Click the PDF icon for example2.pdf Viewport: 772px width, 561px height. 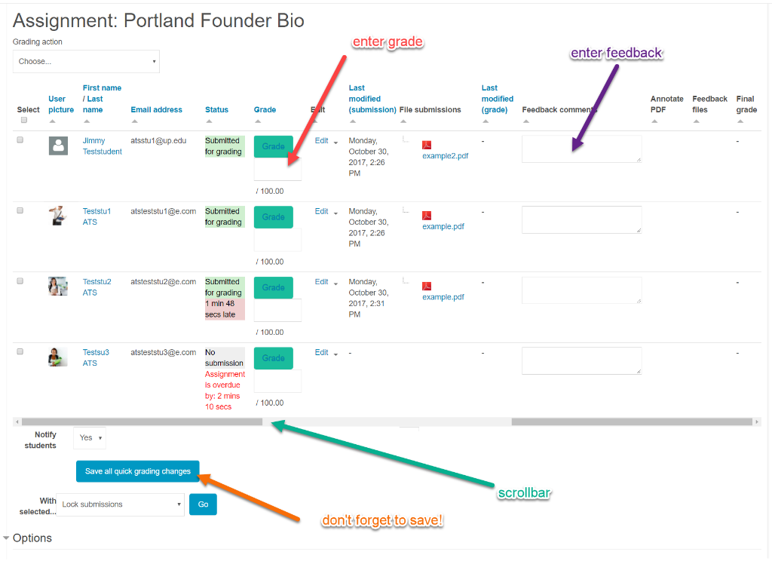[x=427, y=145]
